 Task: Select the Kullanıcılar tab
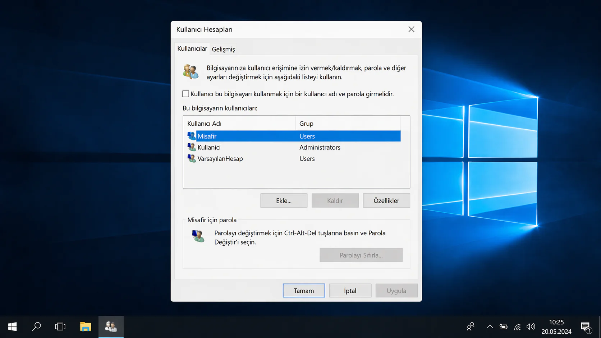click(192, 48)
